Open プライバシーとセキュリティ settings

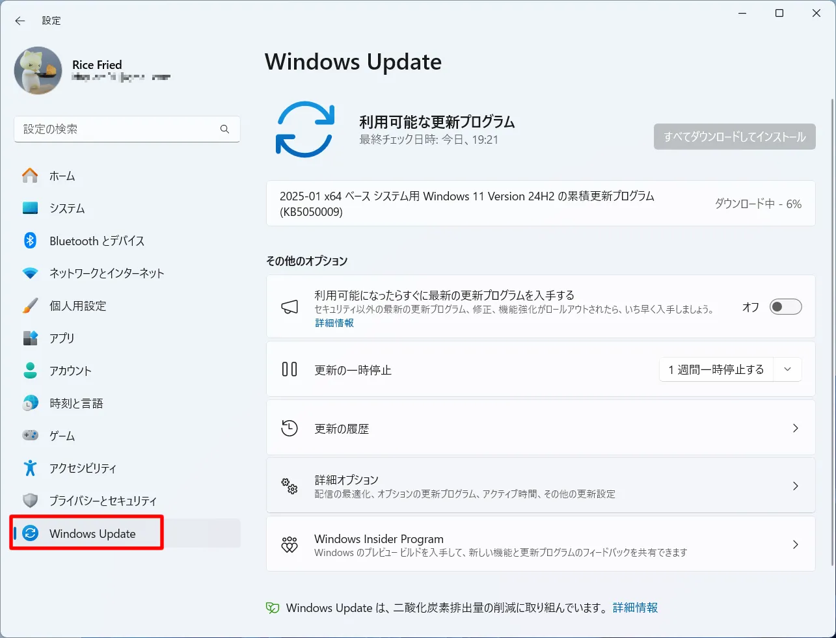[127, 501]
